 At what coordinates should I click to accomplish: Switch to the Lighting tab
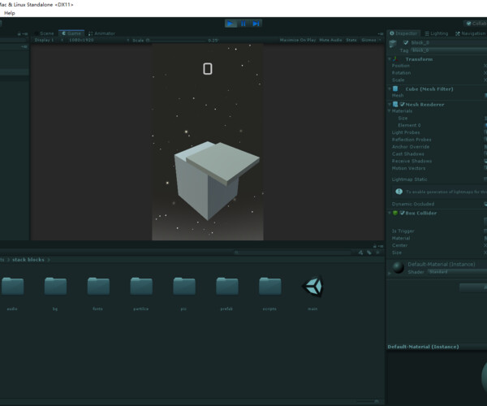click(437, 33)
